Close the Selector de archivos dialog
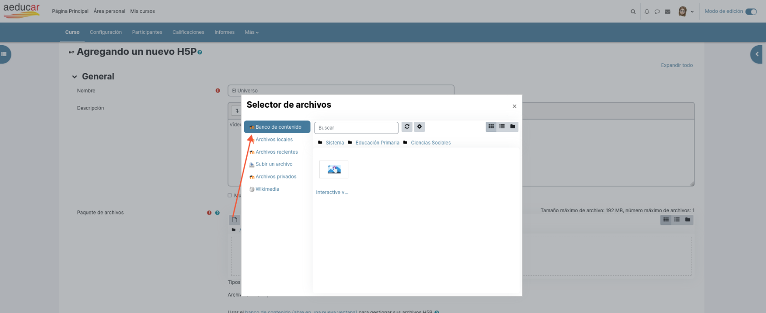Image resolution: width=766 pixels, height=313 pixels. pyautogui.click(x=514, y=106)
